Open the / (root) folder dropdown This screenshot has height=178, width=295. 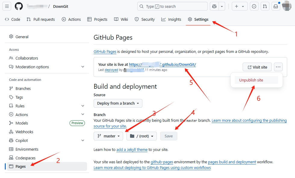point(141,136)
